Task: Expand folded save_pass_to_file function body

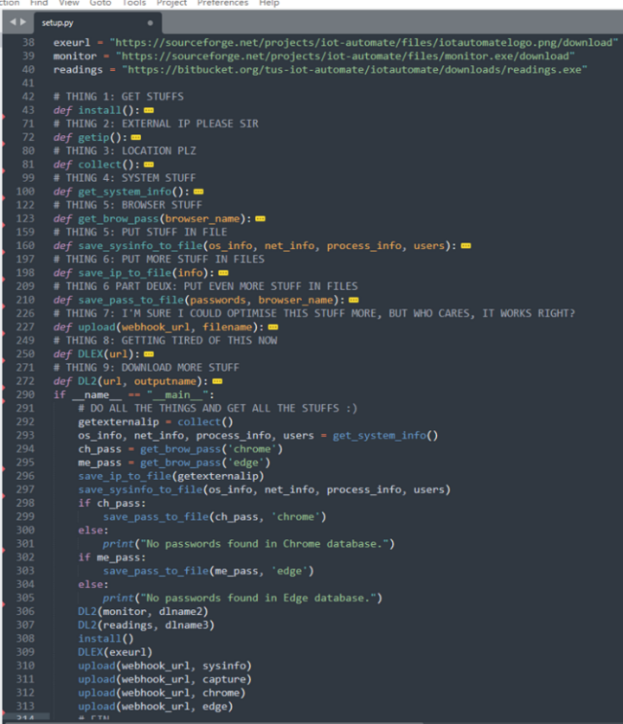Action: pyautogui.click(x=354, y=300)
